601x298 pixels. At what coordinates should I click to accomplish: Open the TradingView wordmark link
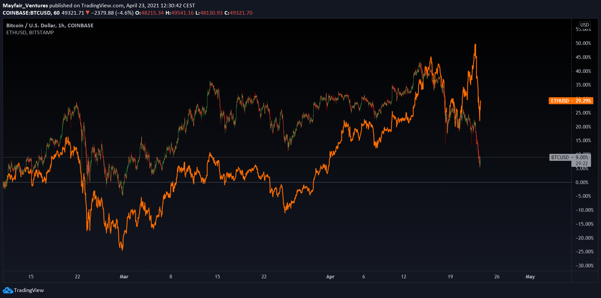click(29, 290)
